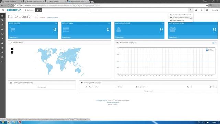The image size is (220, 124).
Task: Open the red icon on the Windows taskbar
Action: pos(20,122)
